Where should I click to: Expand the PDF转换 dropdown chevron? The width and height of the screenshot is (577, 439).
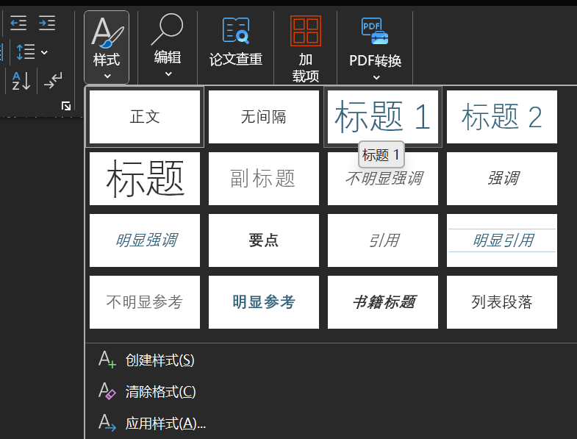coord(376,77)
